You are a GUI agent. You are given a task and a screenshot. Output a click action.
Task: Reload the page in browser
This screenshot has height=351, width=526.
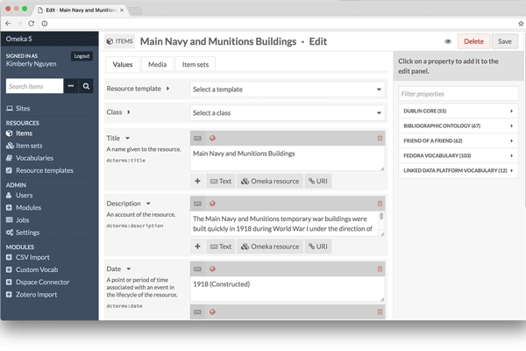click(32, 23)
